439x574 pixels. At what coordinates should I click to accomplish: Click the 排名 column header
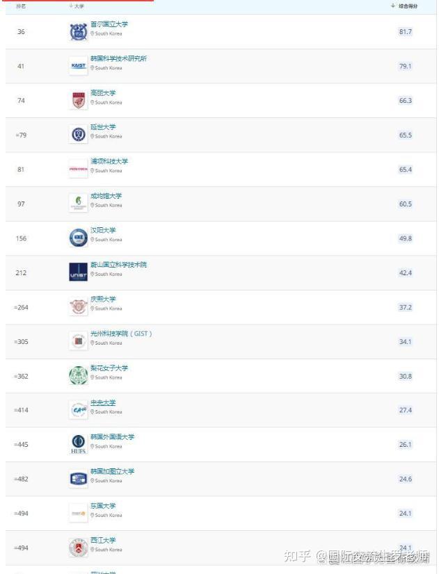(x=21, y=6)
